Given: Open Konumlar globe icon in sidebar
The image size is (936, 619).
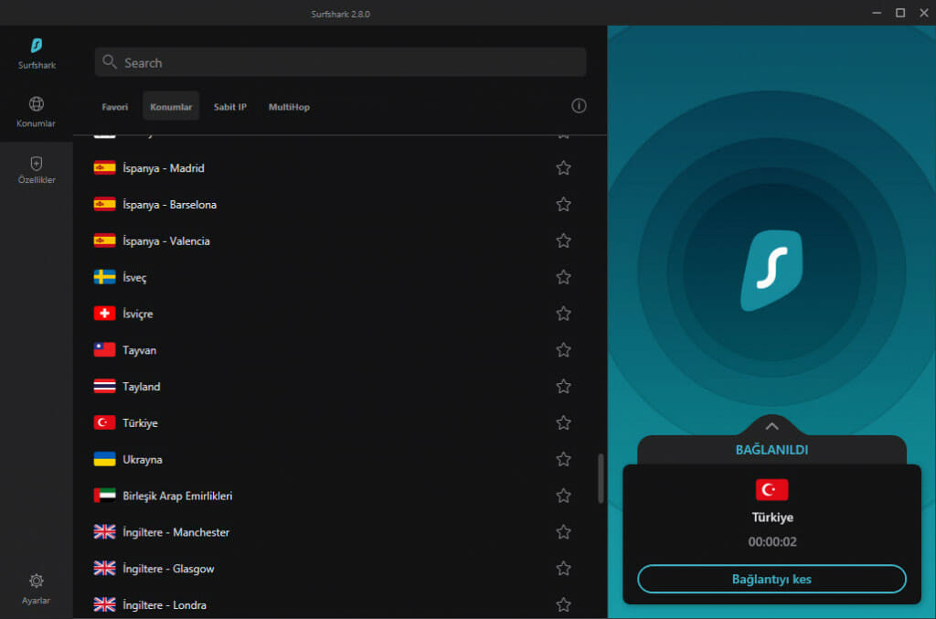Looking at the screenshot, I should 37,104.
